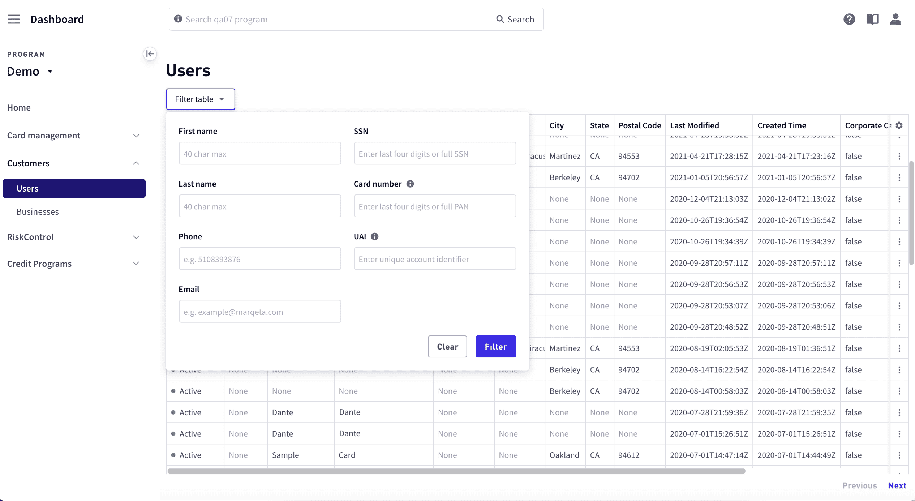Viewport: 915px width, 501px height.
Task: Click the Clear button
Action: [447, 347]
